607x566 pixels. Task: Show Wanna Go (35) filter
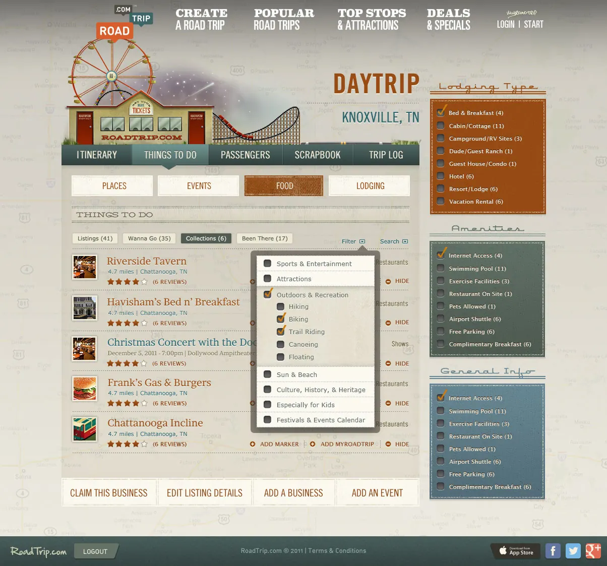(x=149, y=238)
